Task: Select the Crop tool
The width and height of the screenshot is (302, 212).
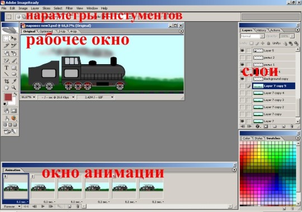Action: [6, 81]
